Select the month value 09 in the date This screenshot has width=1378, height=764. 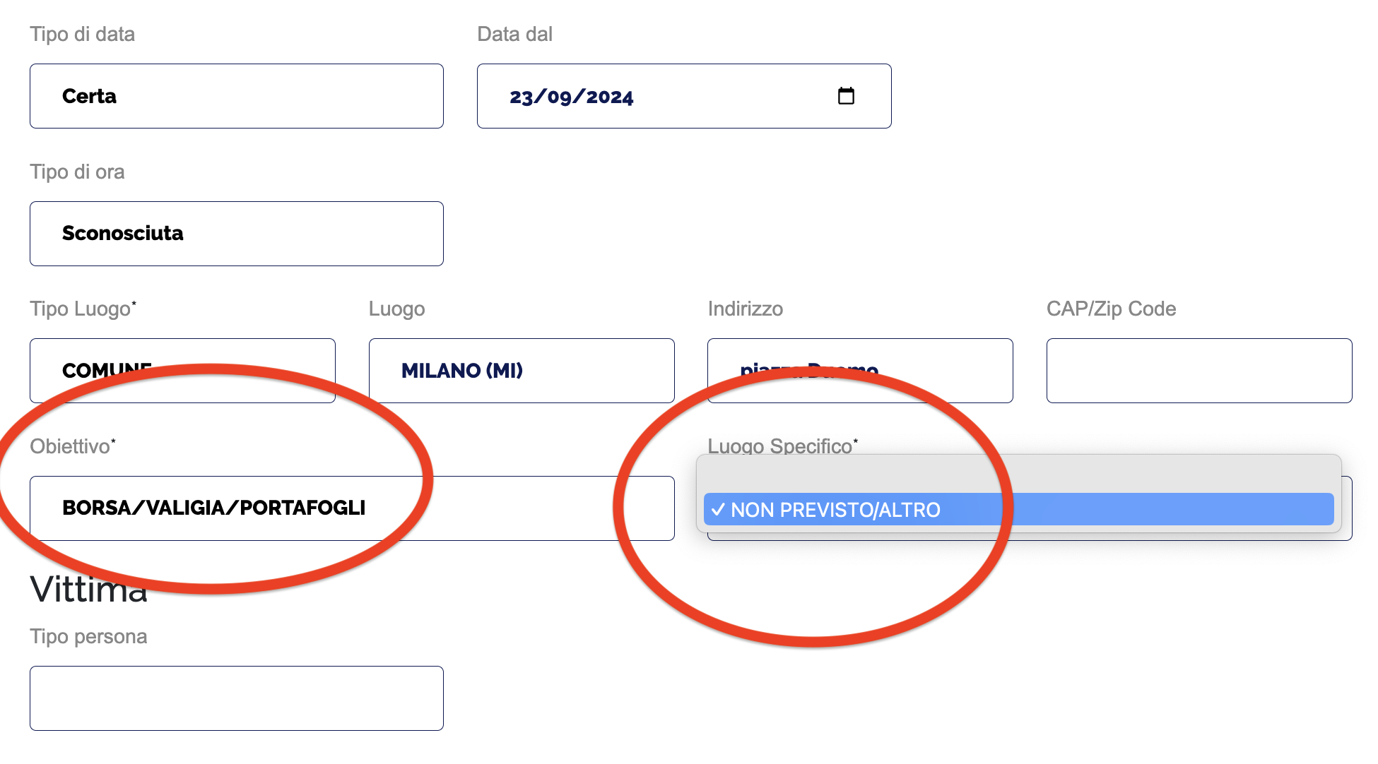click(559, 97)
